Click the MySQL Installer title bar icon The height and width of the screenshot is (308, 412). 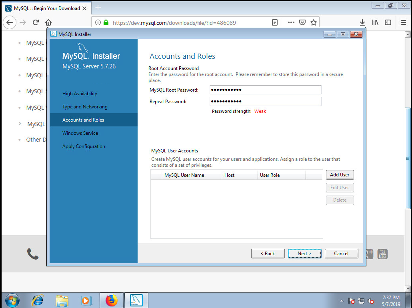(x=54, y=34)
